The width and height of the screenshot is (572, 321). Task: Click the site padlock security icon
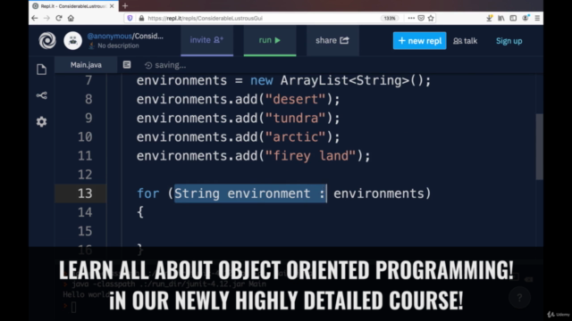(141, 18)
